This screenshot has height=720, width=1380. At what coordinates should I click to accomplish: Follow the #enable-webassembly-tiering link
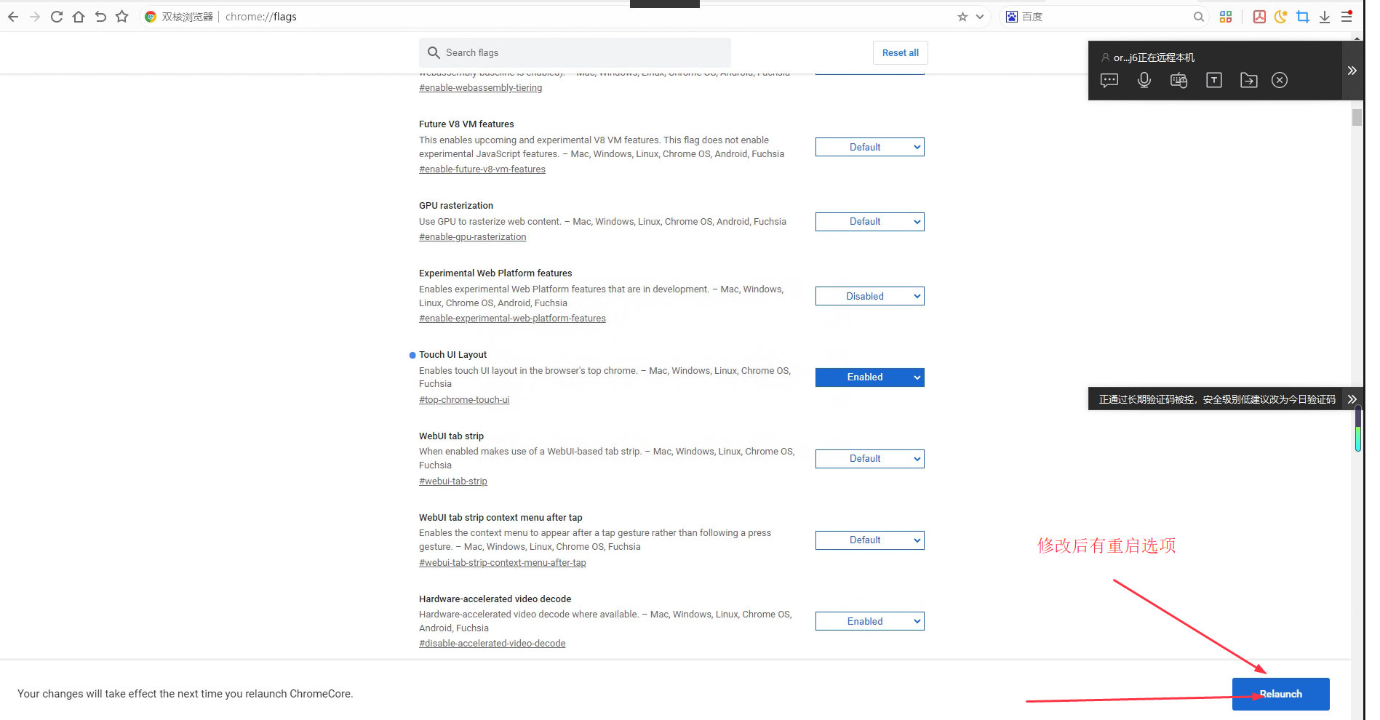tap(480, 88)
